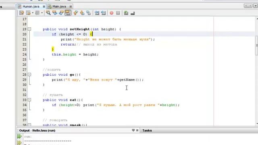This screenshot has width=258, height=145.
Task: Click the editor vertical scrollbar up arrow
Action: pyautogui.click(x=257, y=19)
